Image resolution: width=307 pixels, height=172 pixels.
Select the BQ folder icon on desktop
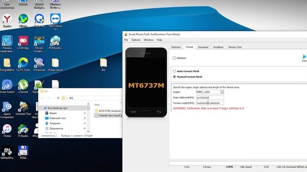coord(104,64)
